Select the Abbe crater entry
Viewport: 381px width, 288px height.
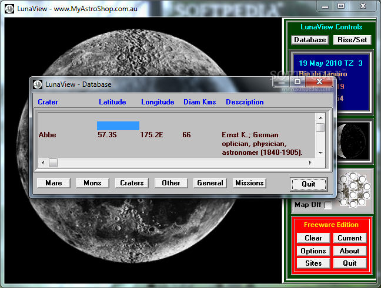(48, 135)
